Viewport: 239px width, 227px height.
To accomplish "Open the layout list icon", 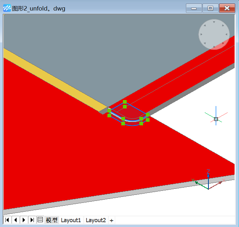I will (40, 220).
